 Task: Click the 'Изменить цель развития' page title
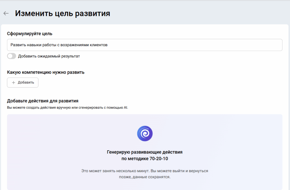[x=63, y=13]
